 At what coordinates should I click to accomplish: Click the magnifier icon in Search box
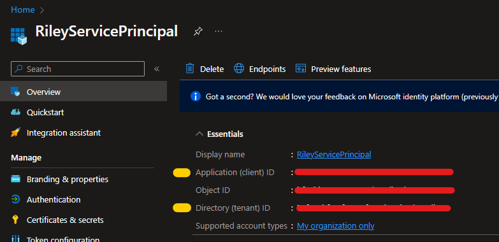[19, 69]
